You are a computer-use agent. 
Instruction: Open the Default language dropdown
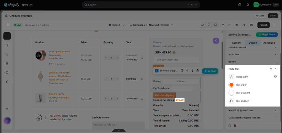click(117, 25)
